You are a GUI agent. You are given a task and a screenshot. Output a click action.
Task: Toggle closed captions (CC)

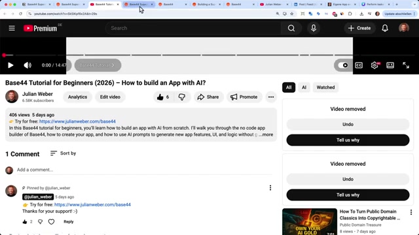pos(359,65)
